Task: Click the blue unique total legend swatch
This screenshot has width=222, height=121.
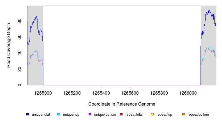Action: coord(28,115)
